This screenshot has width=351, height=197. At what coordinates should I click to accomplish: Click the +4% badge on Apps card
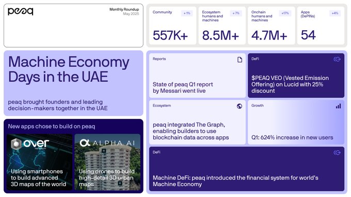[x=335, y=13]
